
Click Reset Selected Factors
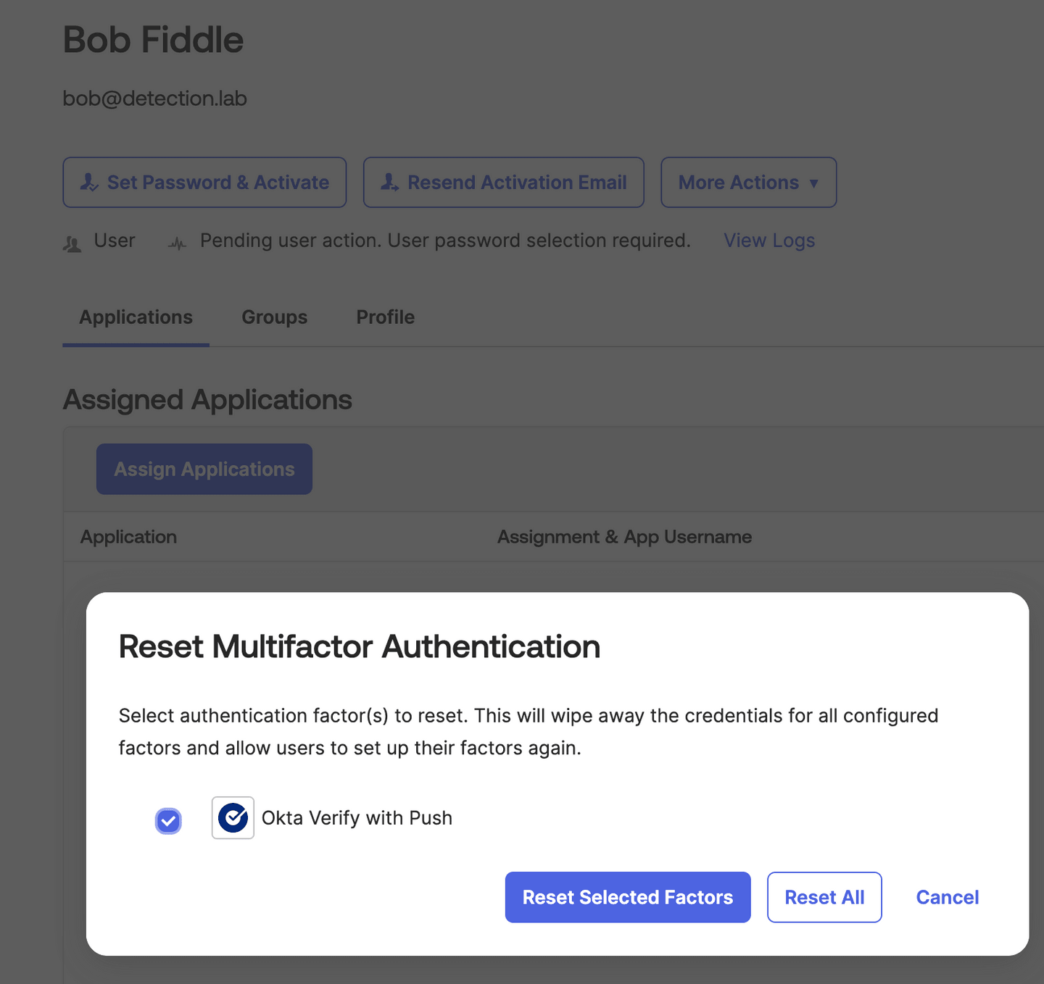coord(627,897)
